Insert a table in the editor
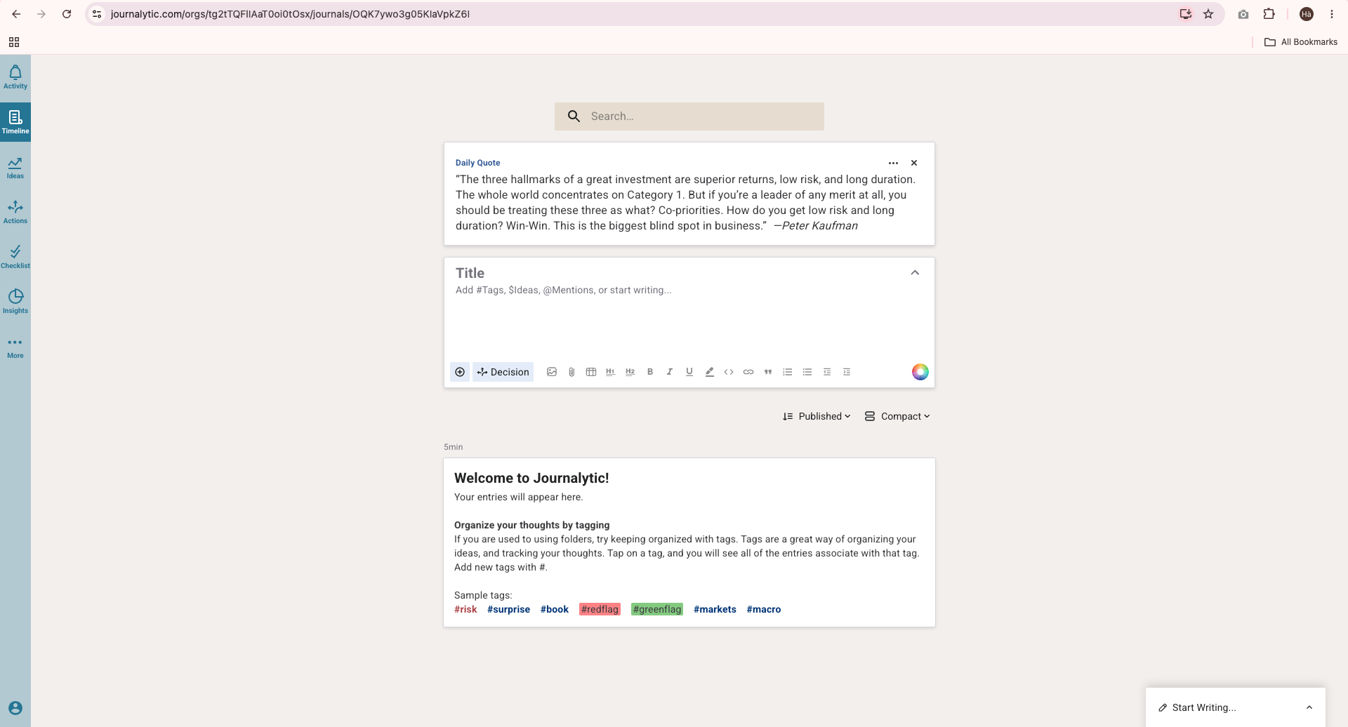 click(x=591, y=372)
